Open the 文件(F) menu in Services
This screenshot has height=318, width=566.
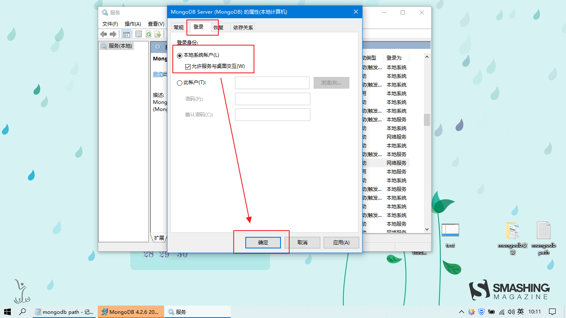110,24
